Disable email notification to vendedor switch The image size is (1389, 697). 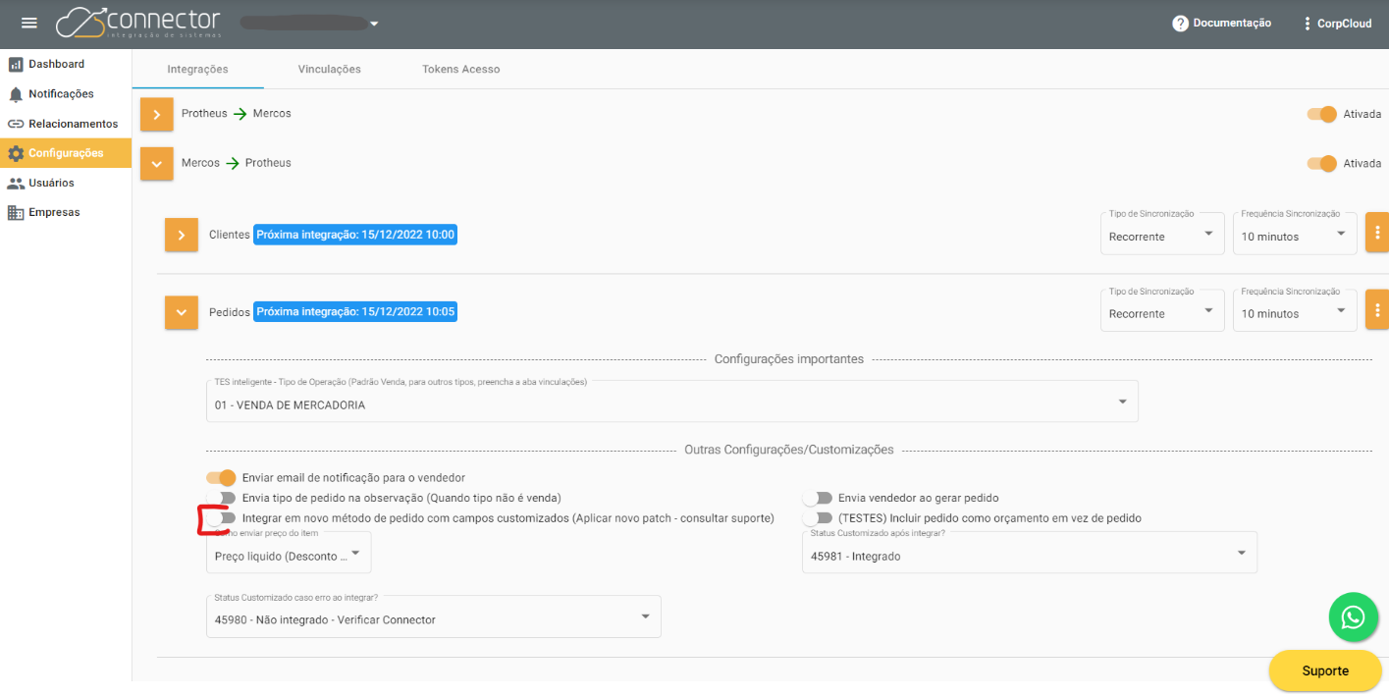pyautogui.click(x=222, y=478)
